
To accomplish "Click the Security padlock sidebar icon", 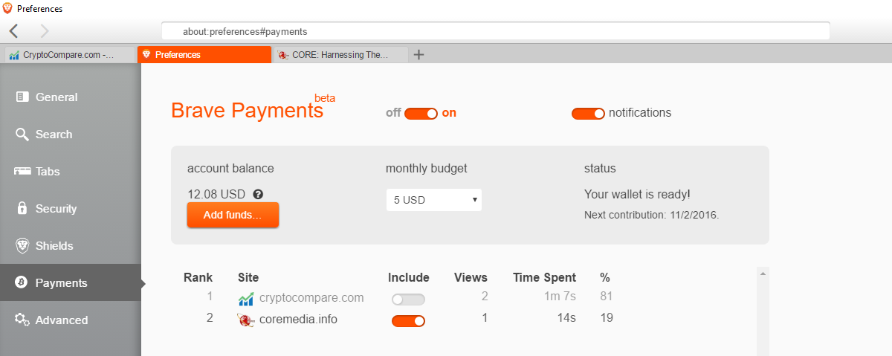I will coord(22,208).
